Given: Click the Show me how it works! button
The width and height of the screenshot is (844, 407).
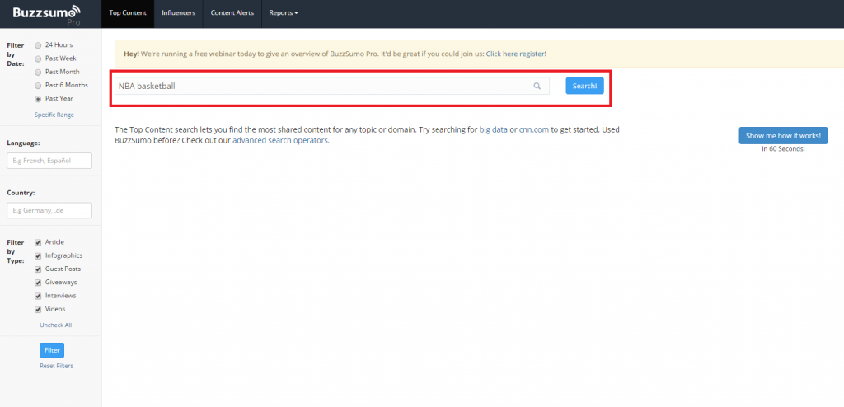Looking at the screenshot, I should tap(783, 136).
